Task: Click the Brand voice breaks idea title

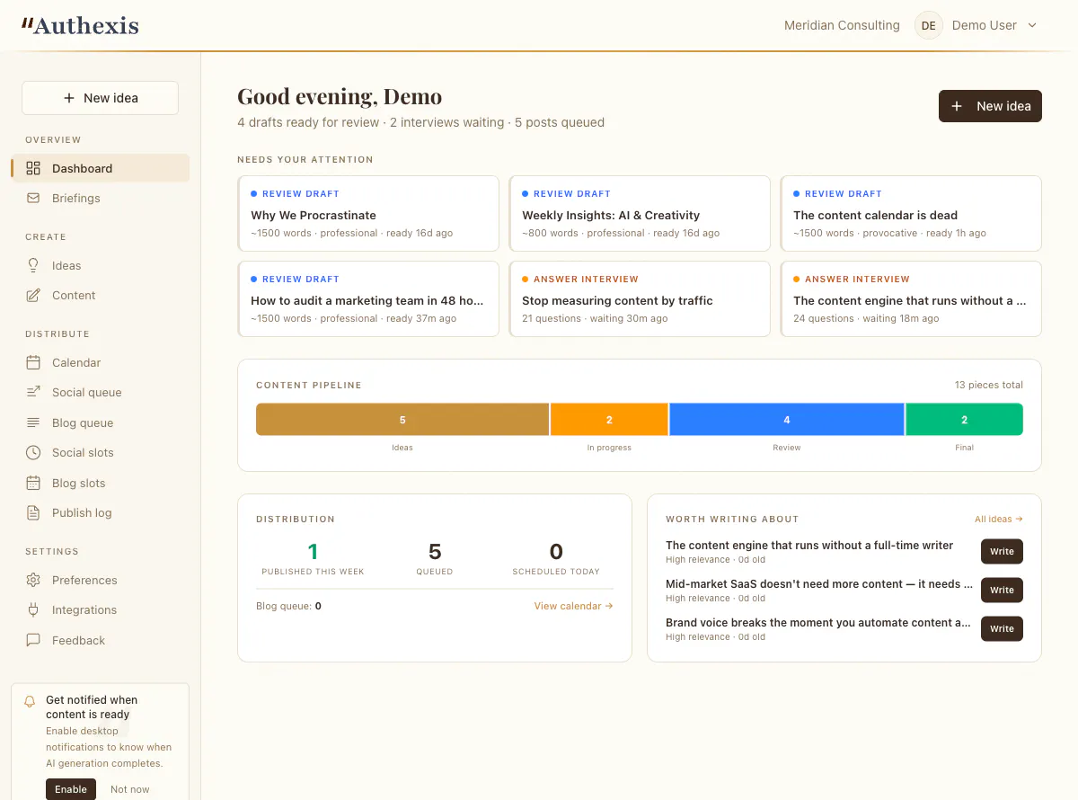Action: [818, 623]
